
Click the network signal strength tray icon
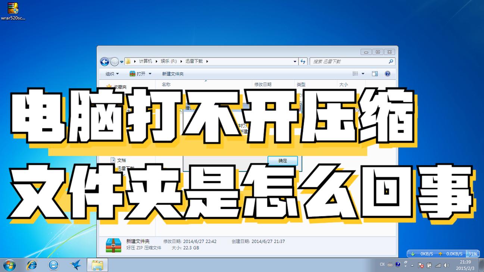pyautogui.click(x=438, y=265)
